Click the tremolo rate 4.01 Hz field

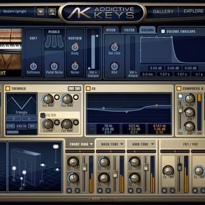coord(22,126)
